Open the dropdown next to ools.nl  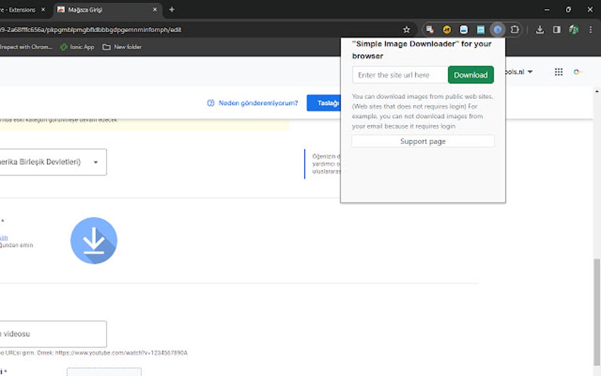click(529, 71)
